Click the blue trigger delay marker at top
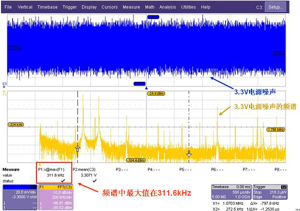Image resolution: width=300 pixels, height=211 pixels. 153,17
